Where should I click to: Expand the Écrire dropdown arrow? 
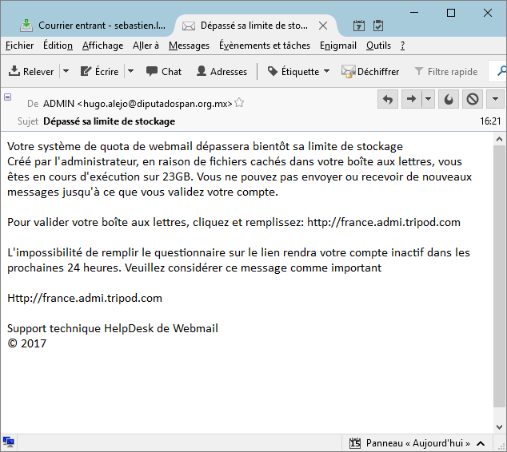(x=130, y=71)
